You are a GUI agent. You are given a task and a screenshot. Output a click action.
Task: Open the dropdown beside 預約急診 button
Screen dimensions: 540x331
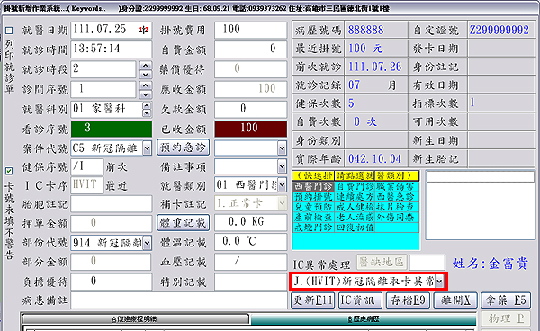[x=282, y=148]
